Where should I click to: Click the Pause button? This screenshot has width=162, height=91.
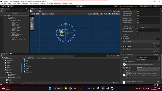[x=81, y=6]
